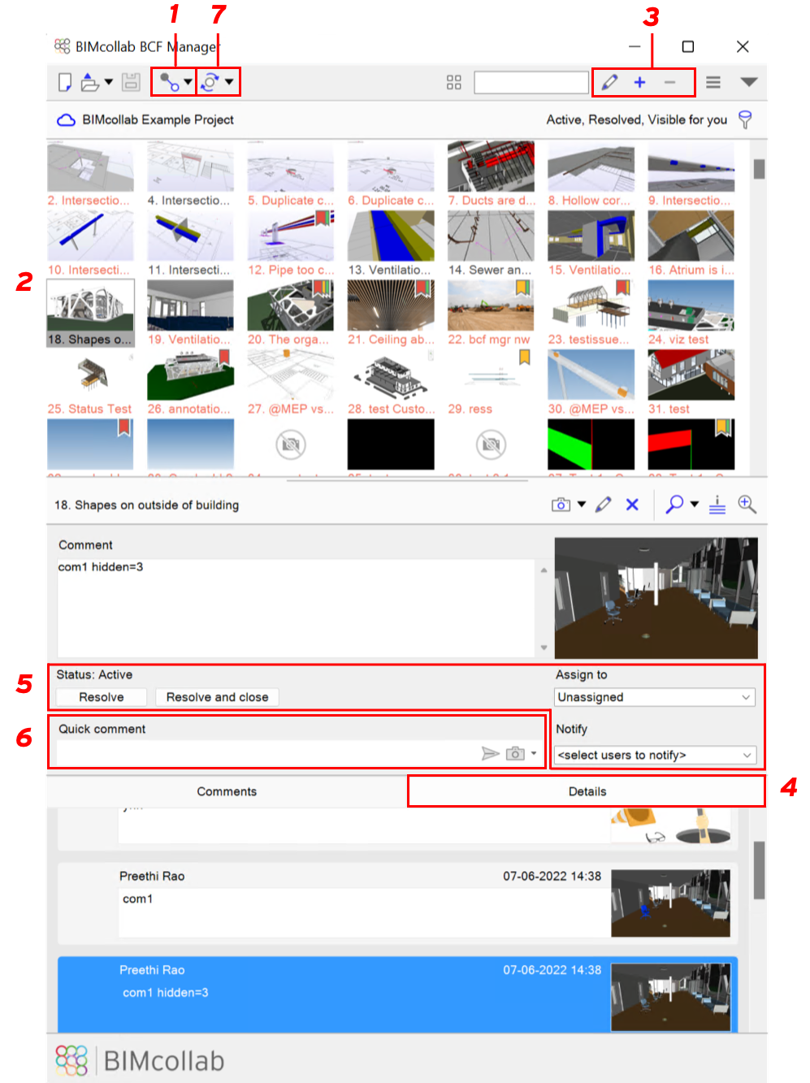Open the synchronize dropdown arrow
This screenshot has width=810, height=1083.
pos(229,82)
